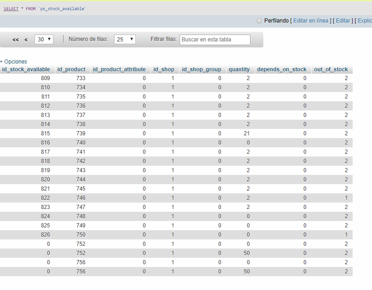Sort by out_of_stock column header
The image size is (372, 290).
[331, 70]
